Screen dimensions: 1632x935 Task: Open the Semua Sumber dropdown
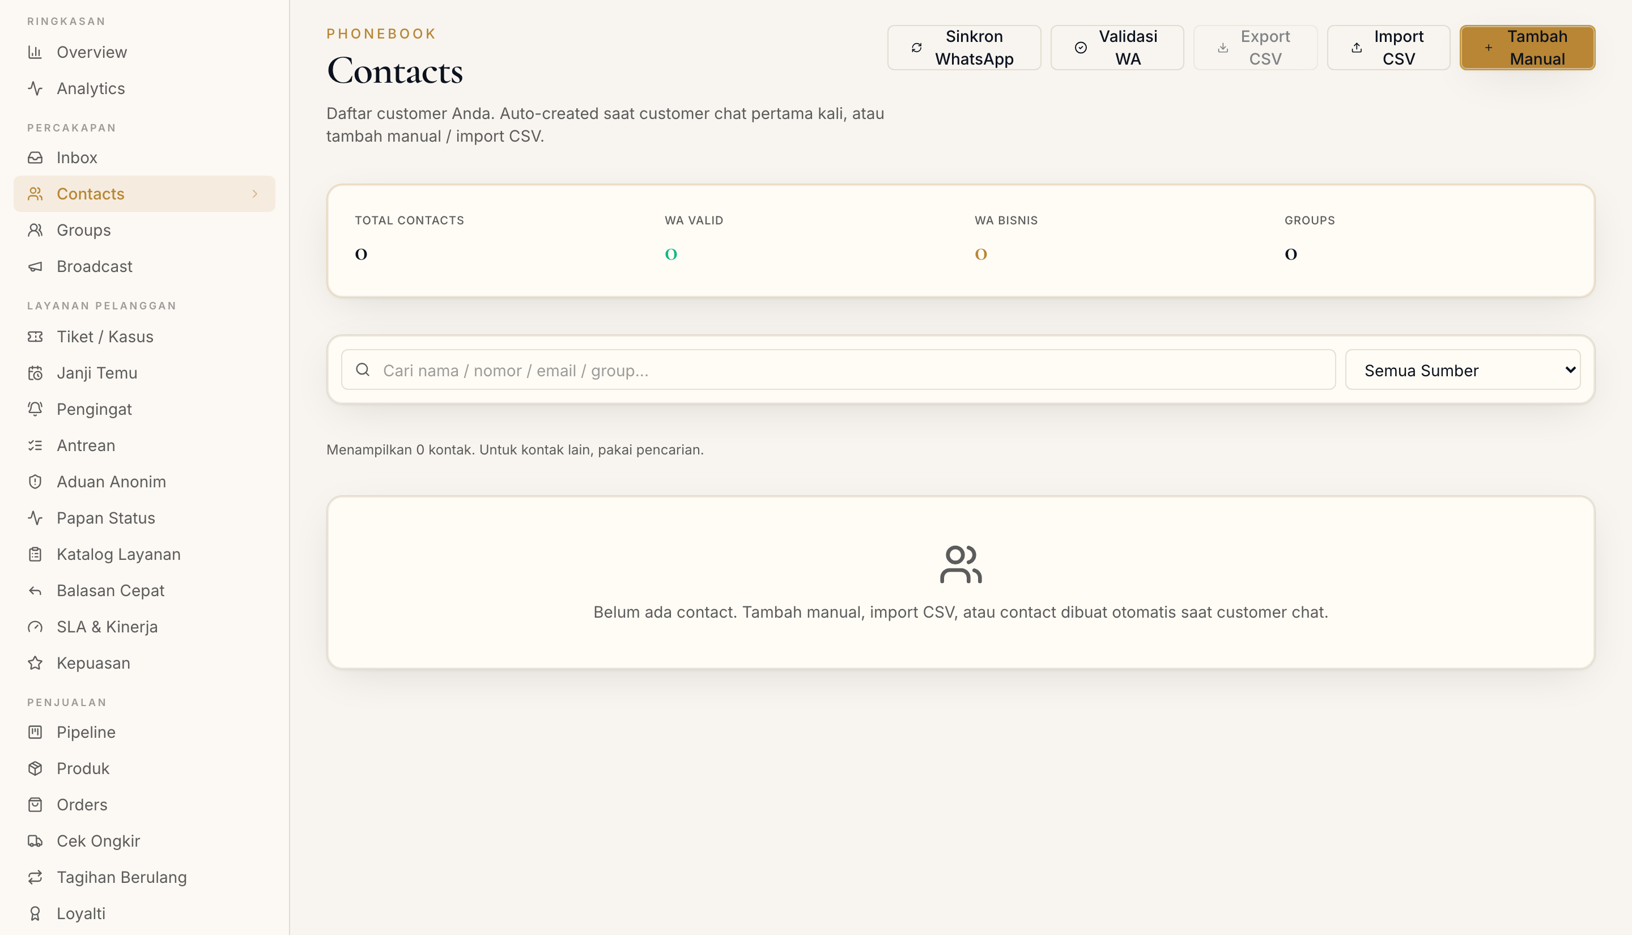1463,370
